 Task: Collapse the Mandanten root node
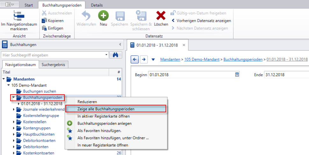point(4,79)
